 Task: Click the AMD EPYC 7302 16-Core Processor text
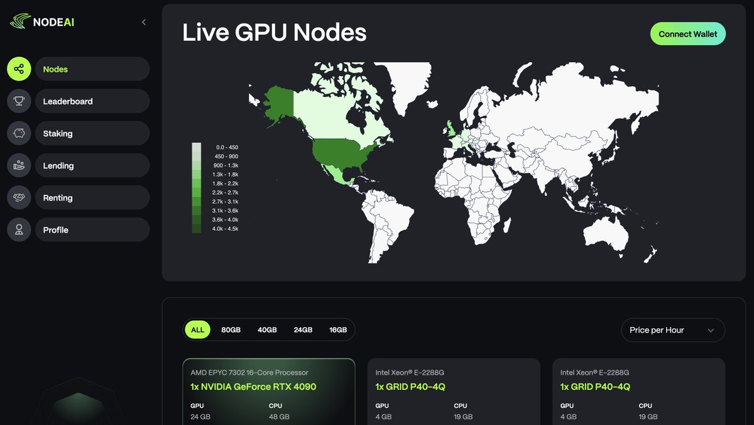(249, 373)
